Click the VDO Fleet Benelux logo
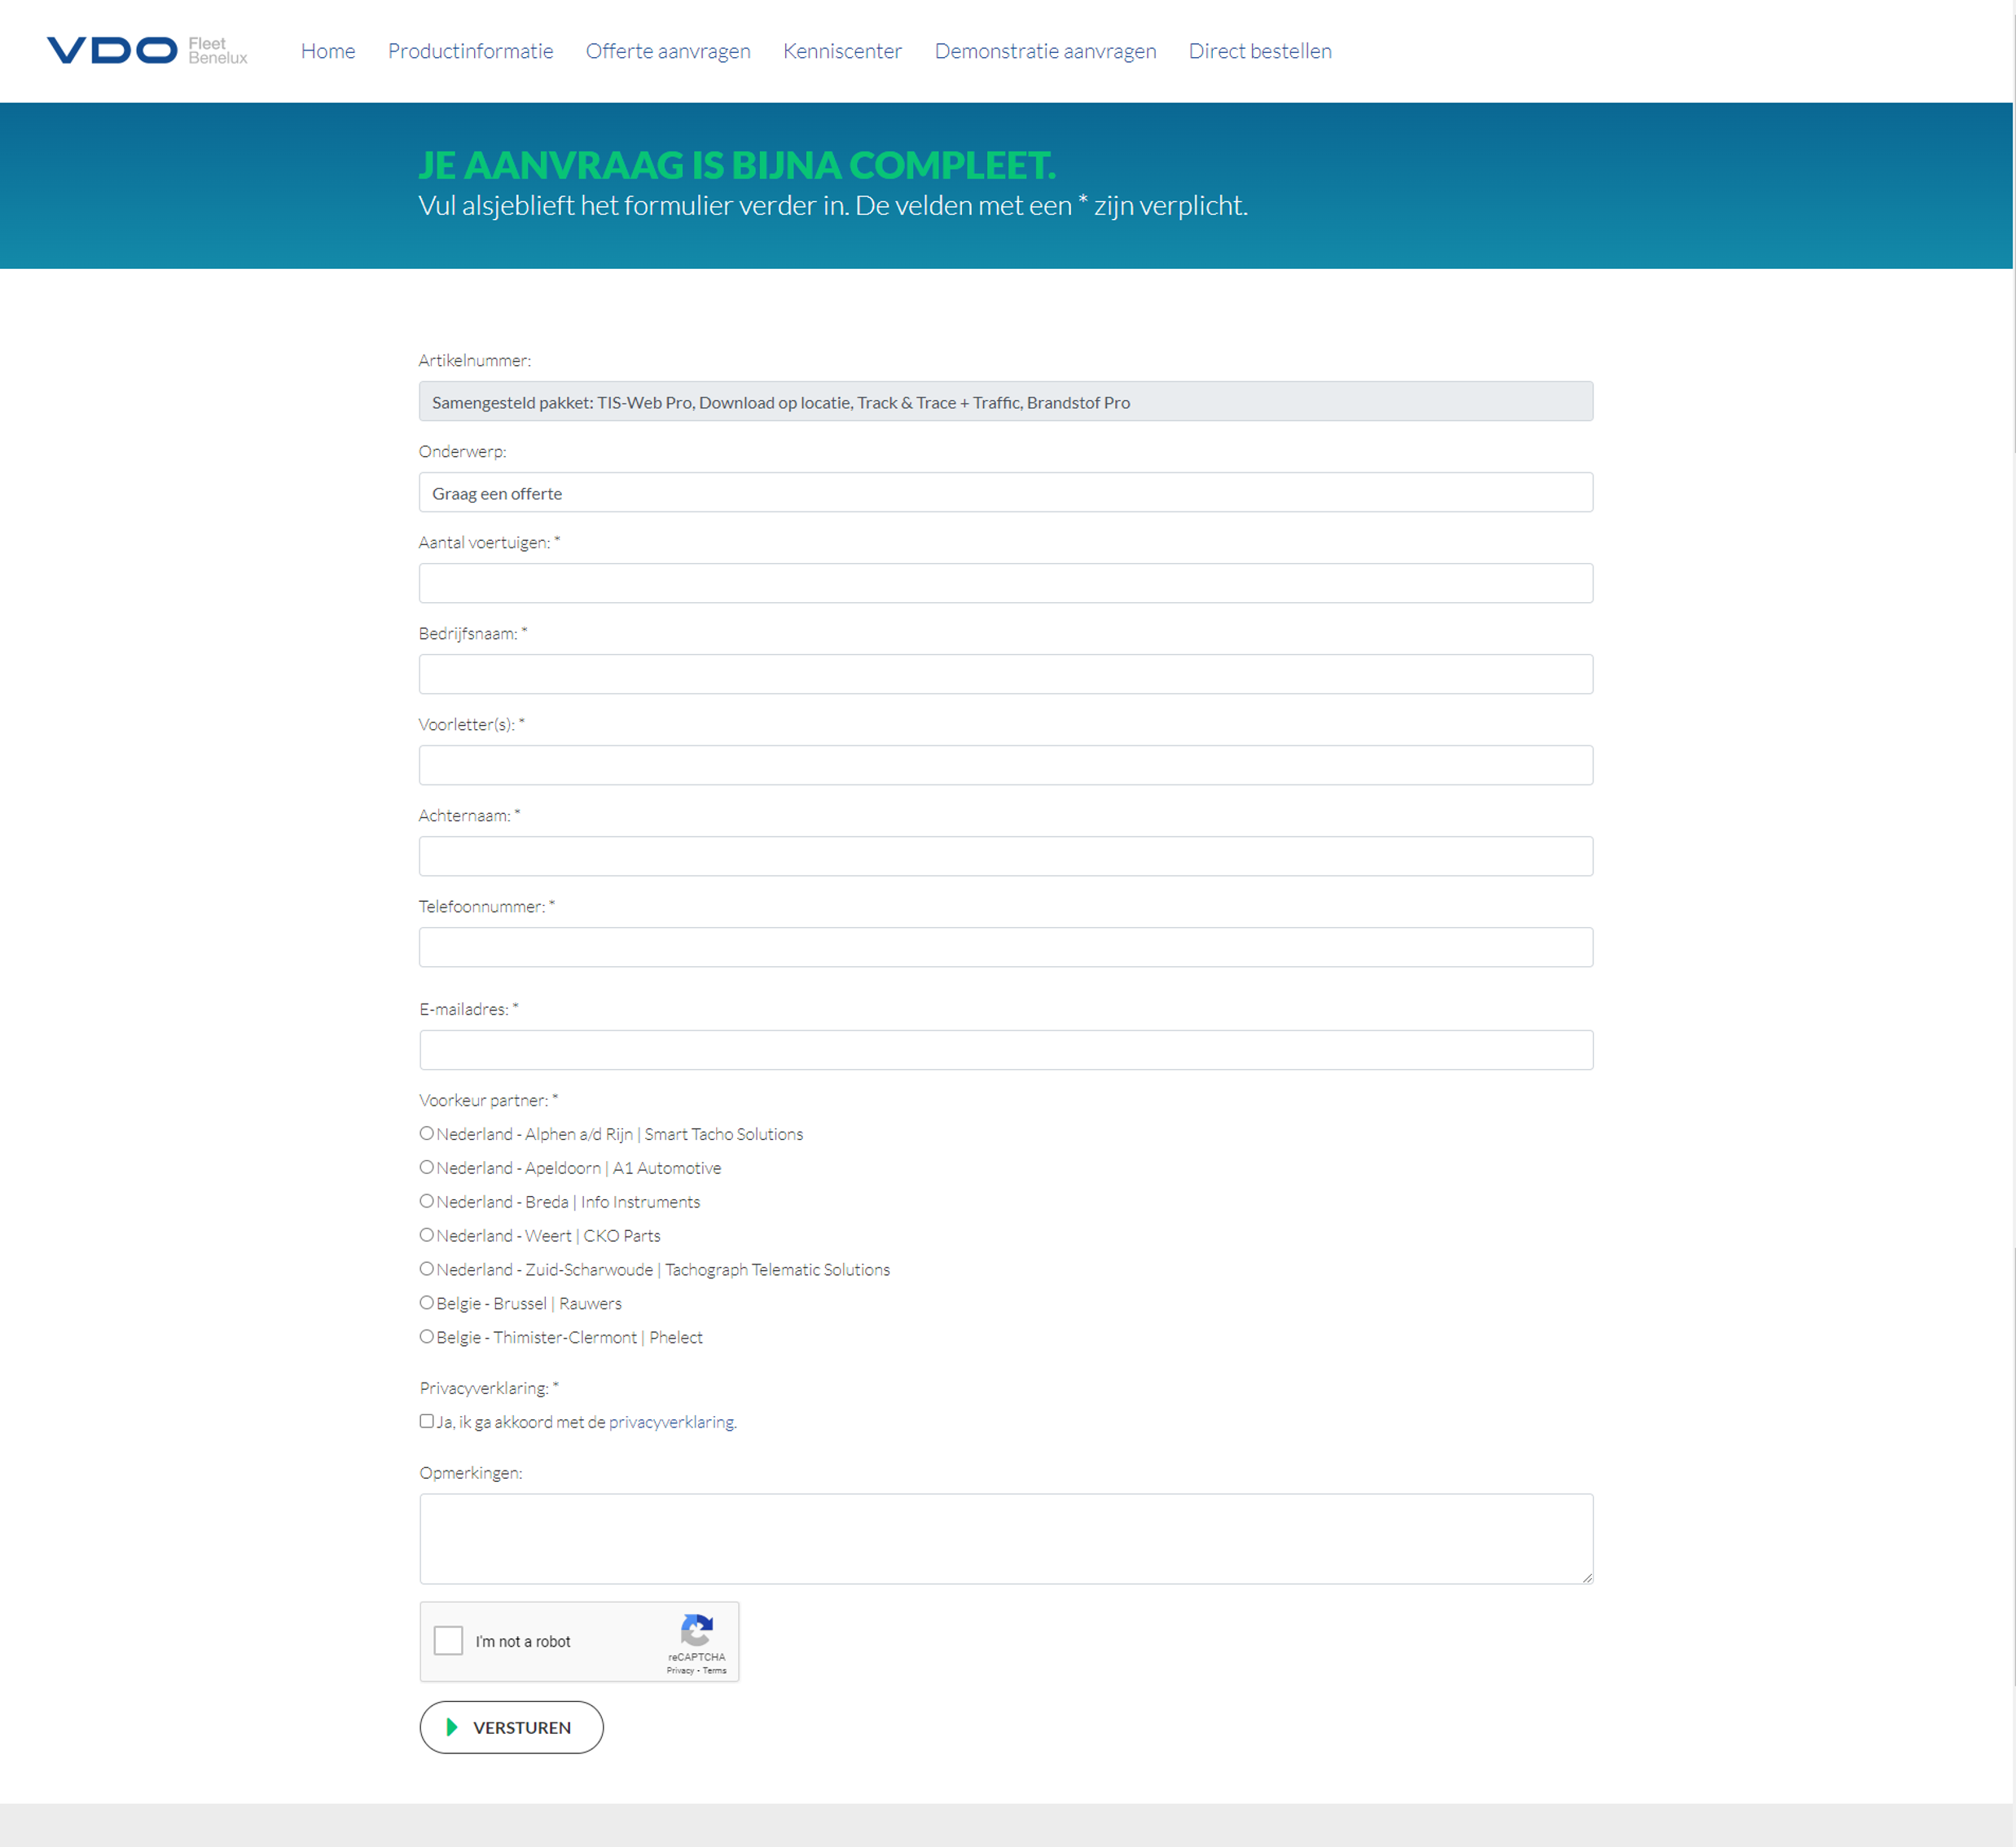Screen dimensions: 2016x1847 [147, 50]
